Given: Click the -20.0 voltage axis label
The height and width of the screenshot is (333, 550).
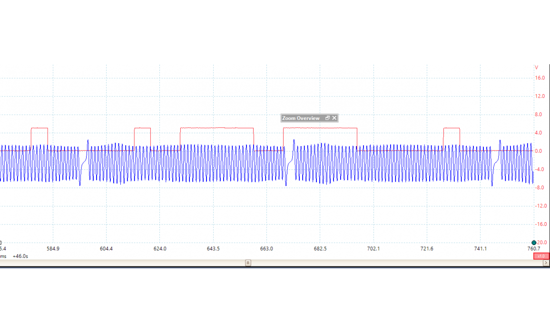Looking at the screenshot, I should click(x=541, y=243).
